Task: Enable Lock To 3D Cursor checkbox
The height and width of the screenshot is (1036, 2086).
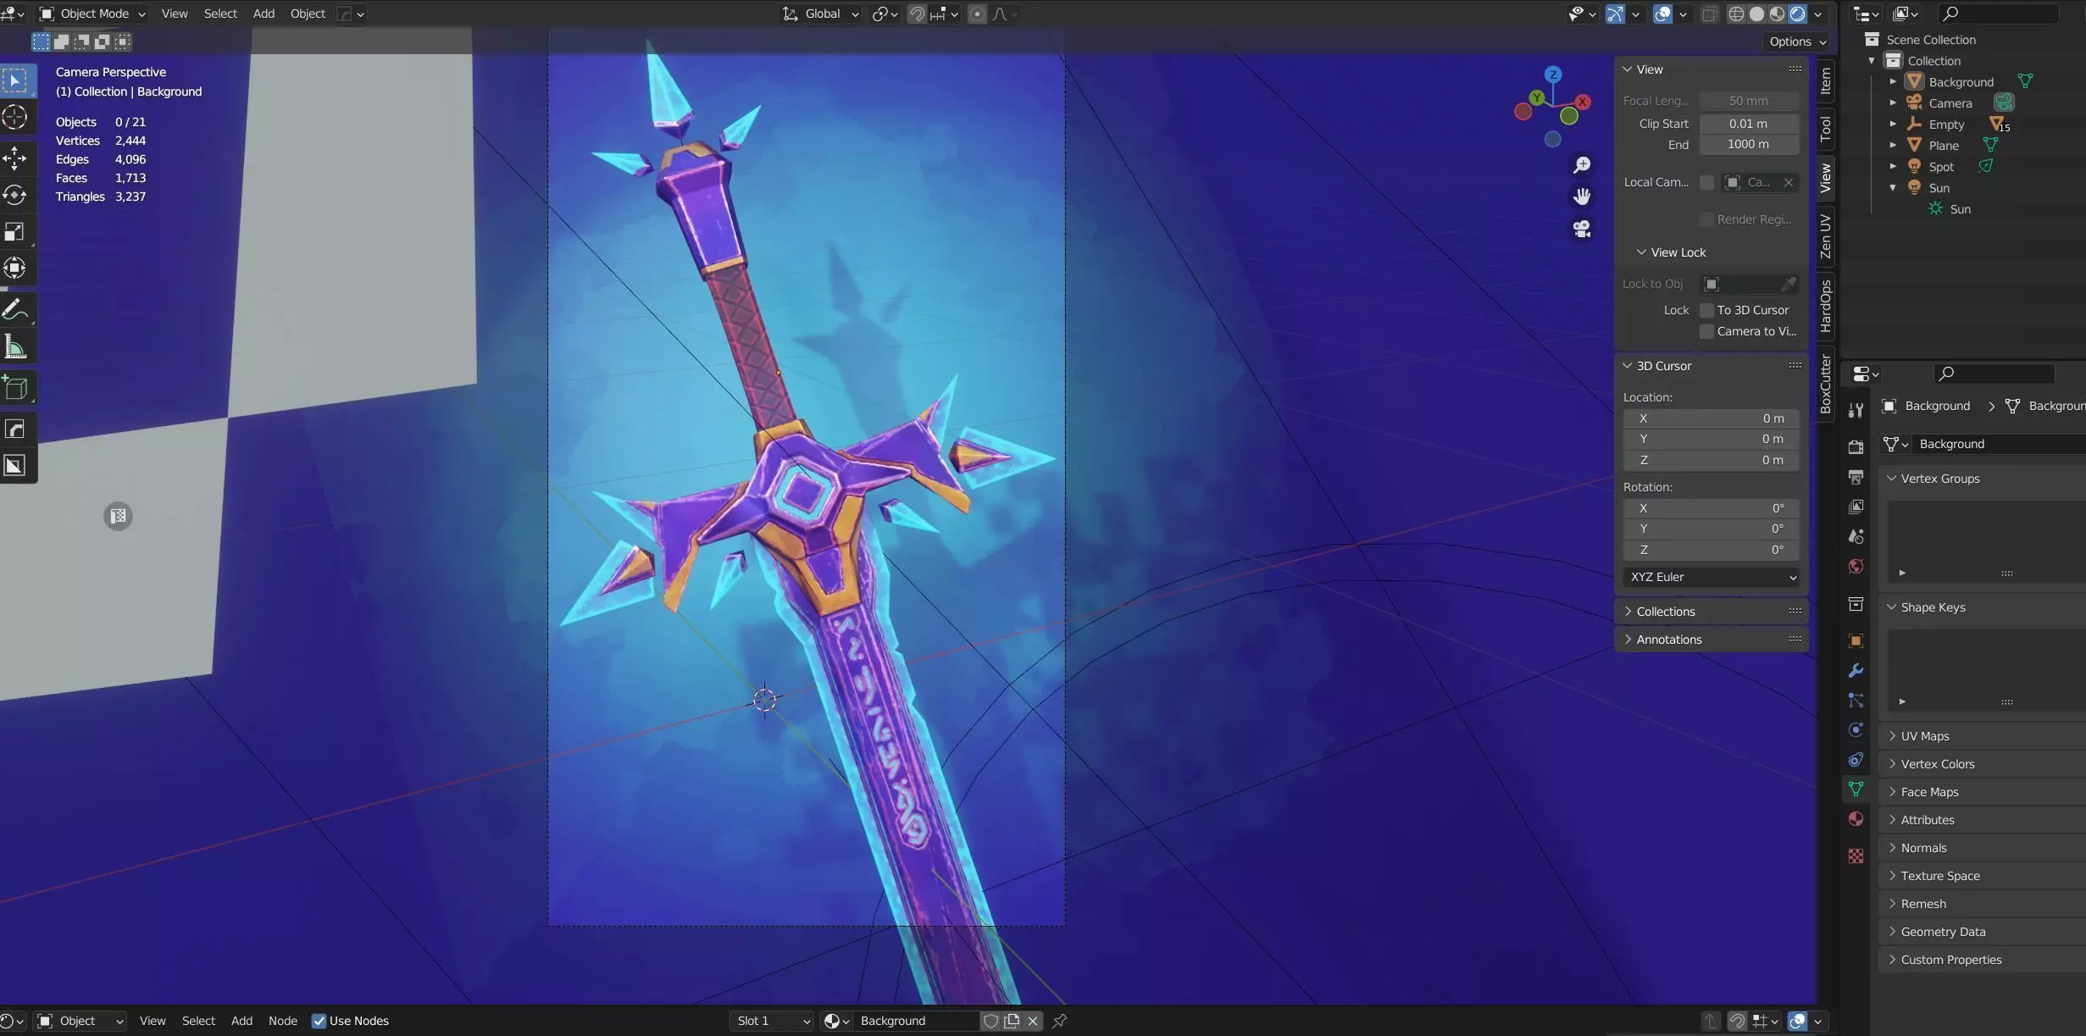Action: pyautogui.click(x=1707, y=310)
